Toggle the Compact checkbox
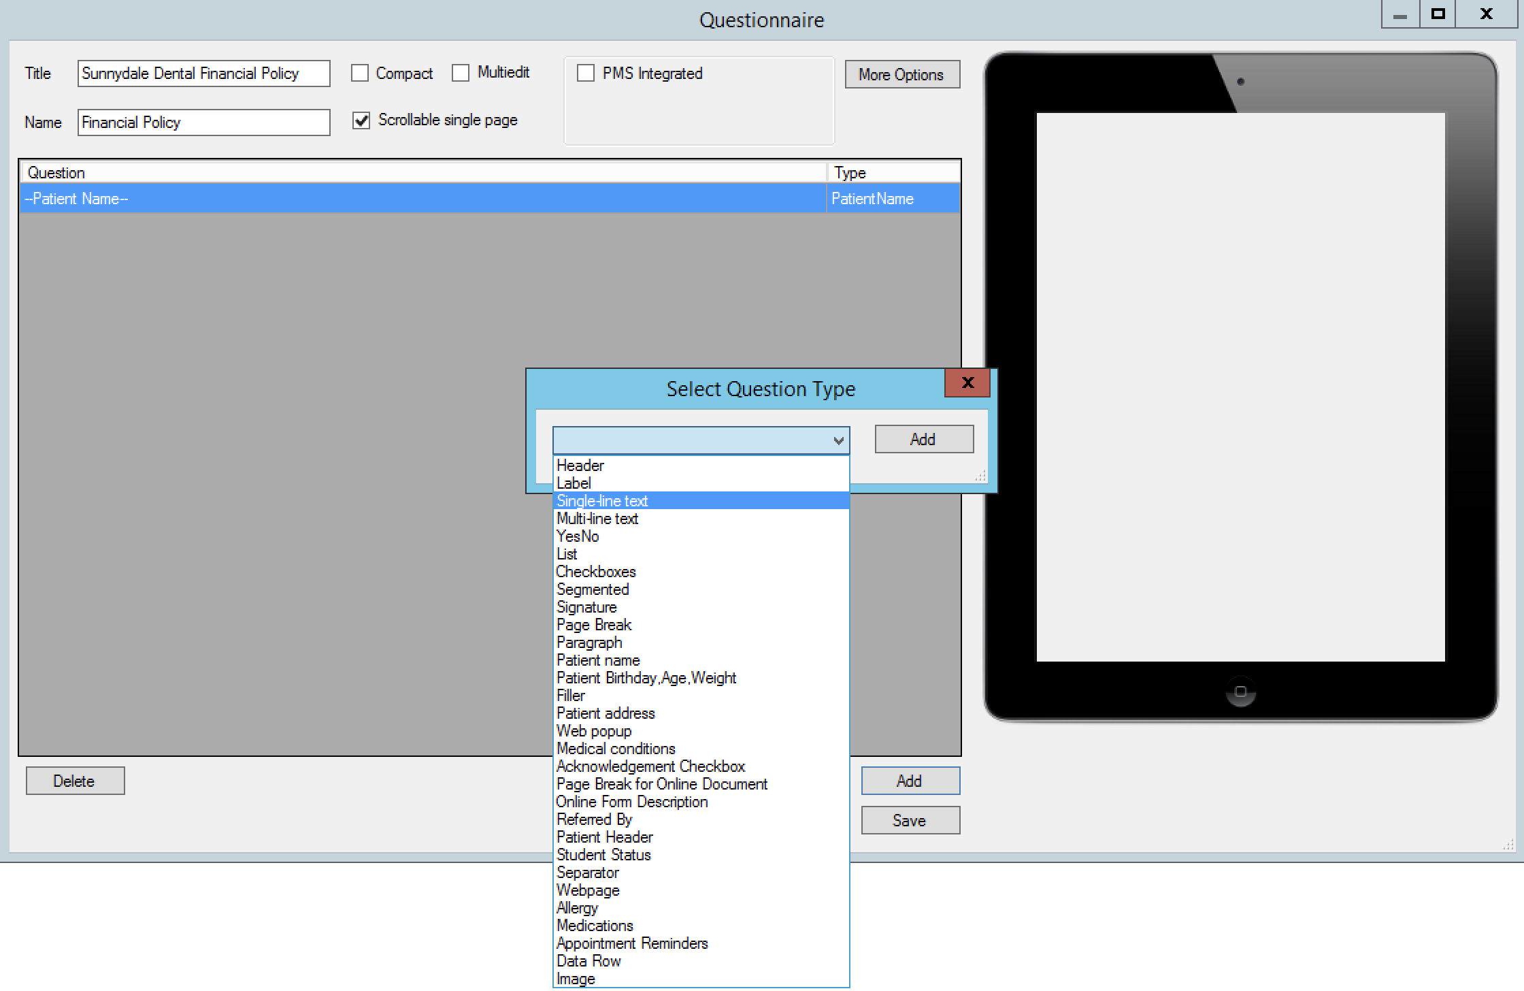 pos(360,73)
